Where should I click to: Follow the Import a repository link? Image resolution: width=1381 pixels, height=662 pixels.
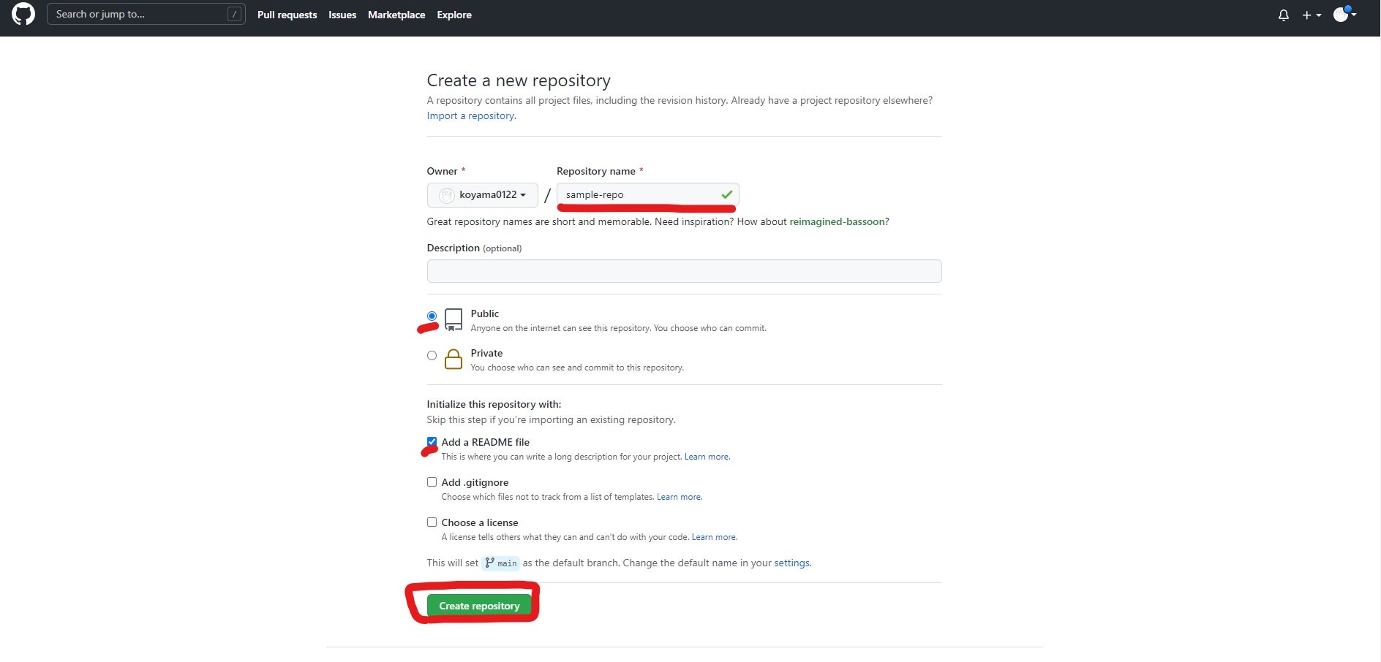[x=471, y=115]
